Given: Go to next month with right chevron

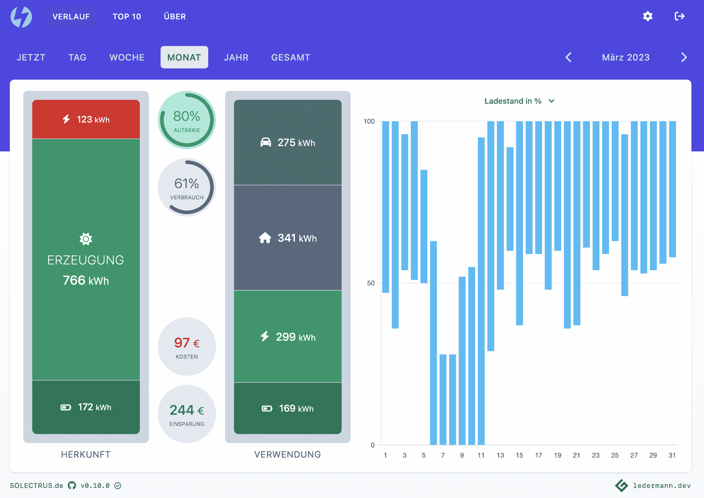Looking at the screenshot, I should [684, 57].
